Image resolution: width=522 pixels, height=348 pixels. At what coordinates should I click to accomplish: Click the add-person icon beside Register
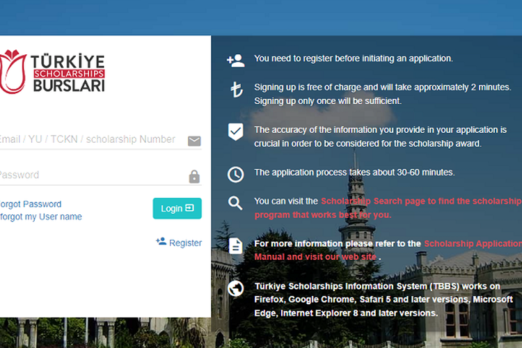161,241
